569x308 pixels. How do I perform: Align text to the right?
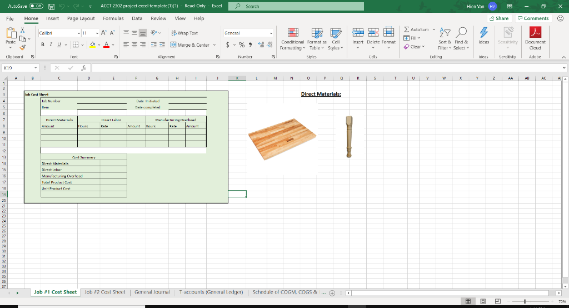143,44
